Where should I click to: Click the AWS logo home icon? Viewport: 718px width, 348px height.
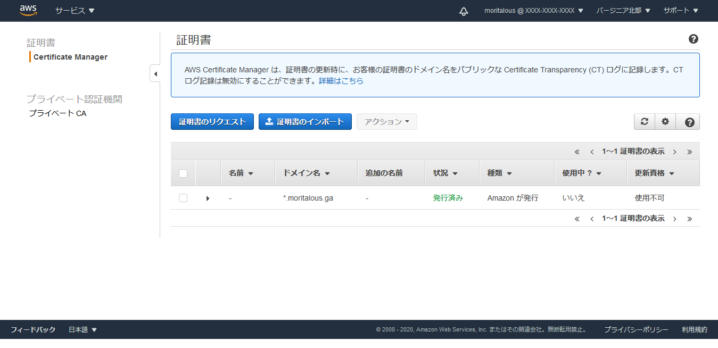[x=28, y=10]
